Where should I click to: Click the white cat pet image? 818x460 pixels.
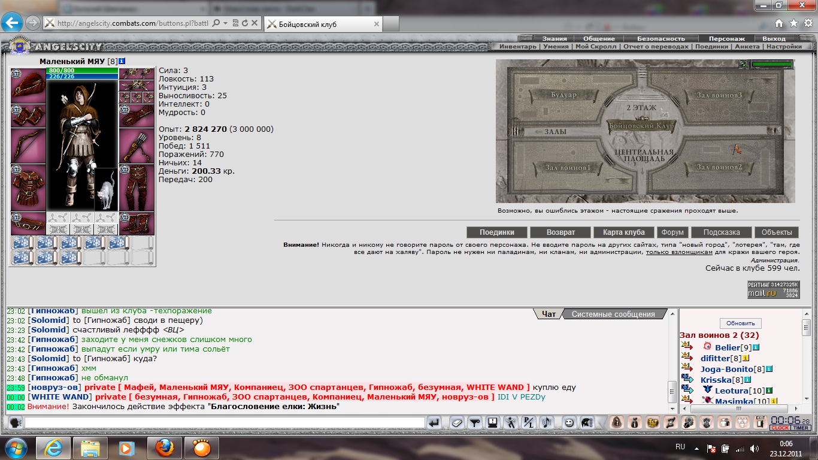pos(105,189)
